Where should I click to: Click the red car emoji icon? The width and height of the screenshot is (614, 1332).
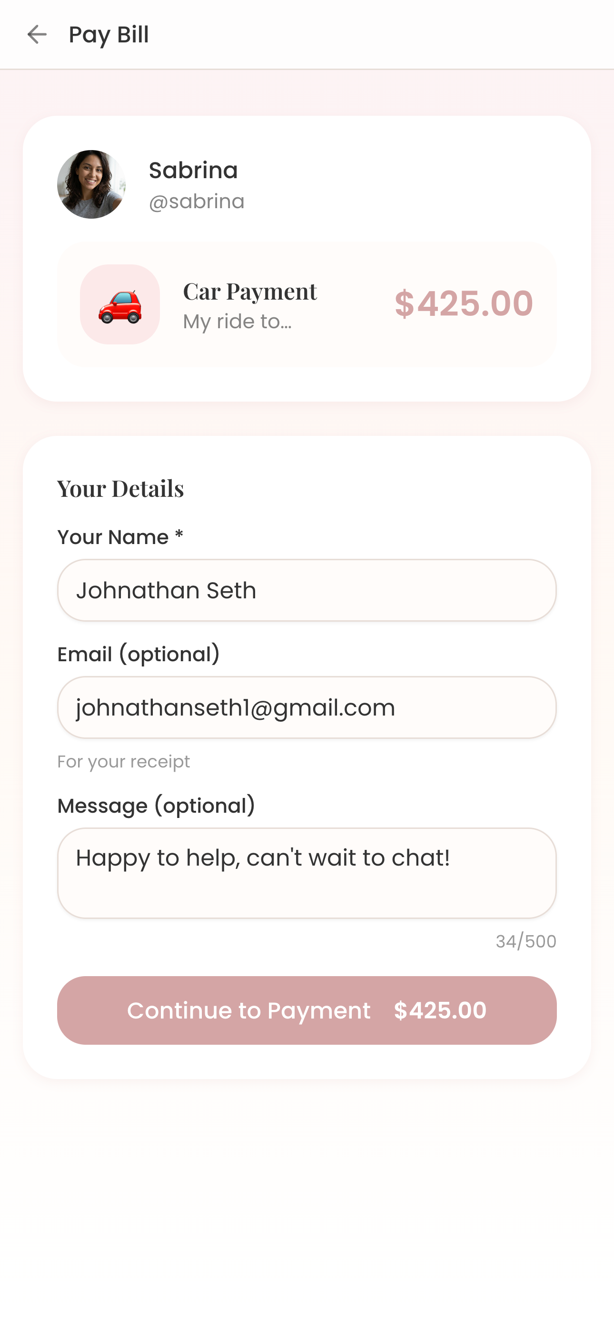click(x=120, y=304)
